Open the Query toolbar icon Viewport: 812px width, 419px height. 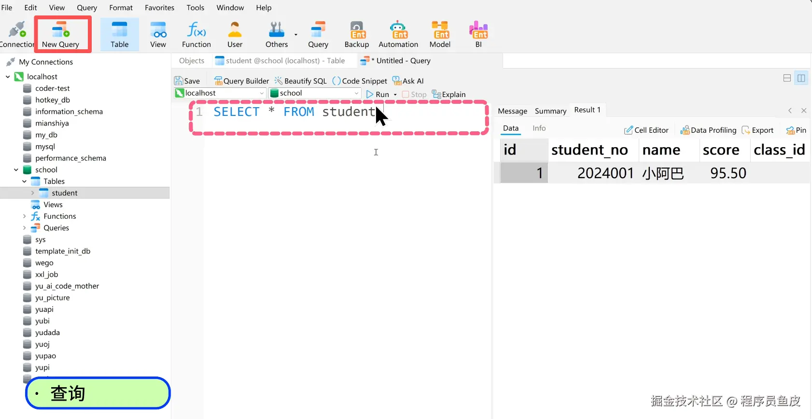pyautogui.click(x=318, y=34)
